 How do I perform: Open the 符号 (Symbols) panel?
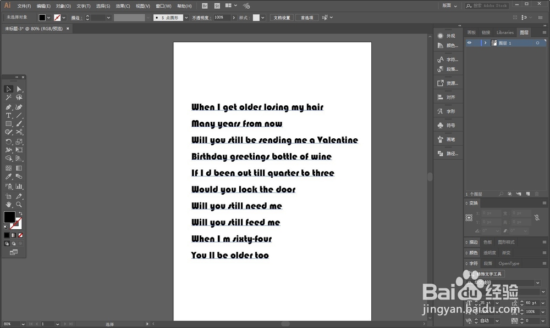(448, 125)
